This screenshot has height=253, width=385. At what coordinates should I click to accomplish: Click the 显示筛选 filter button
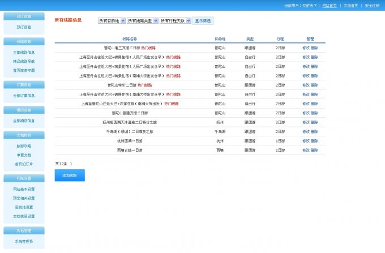click(203, 21)
